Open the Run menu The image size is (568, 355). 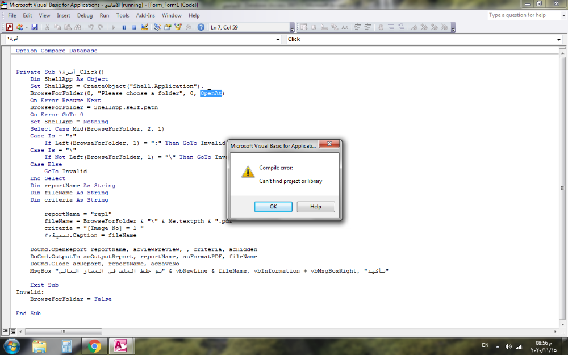coord(105,15)
